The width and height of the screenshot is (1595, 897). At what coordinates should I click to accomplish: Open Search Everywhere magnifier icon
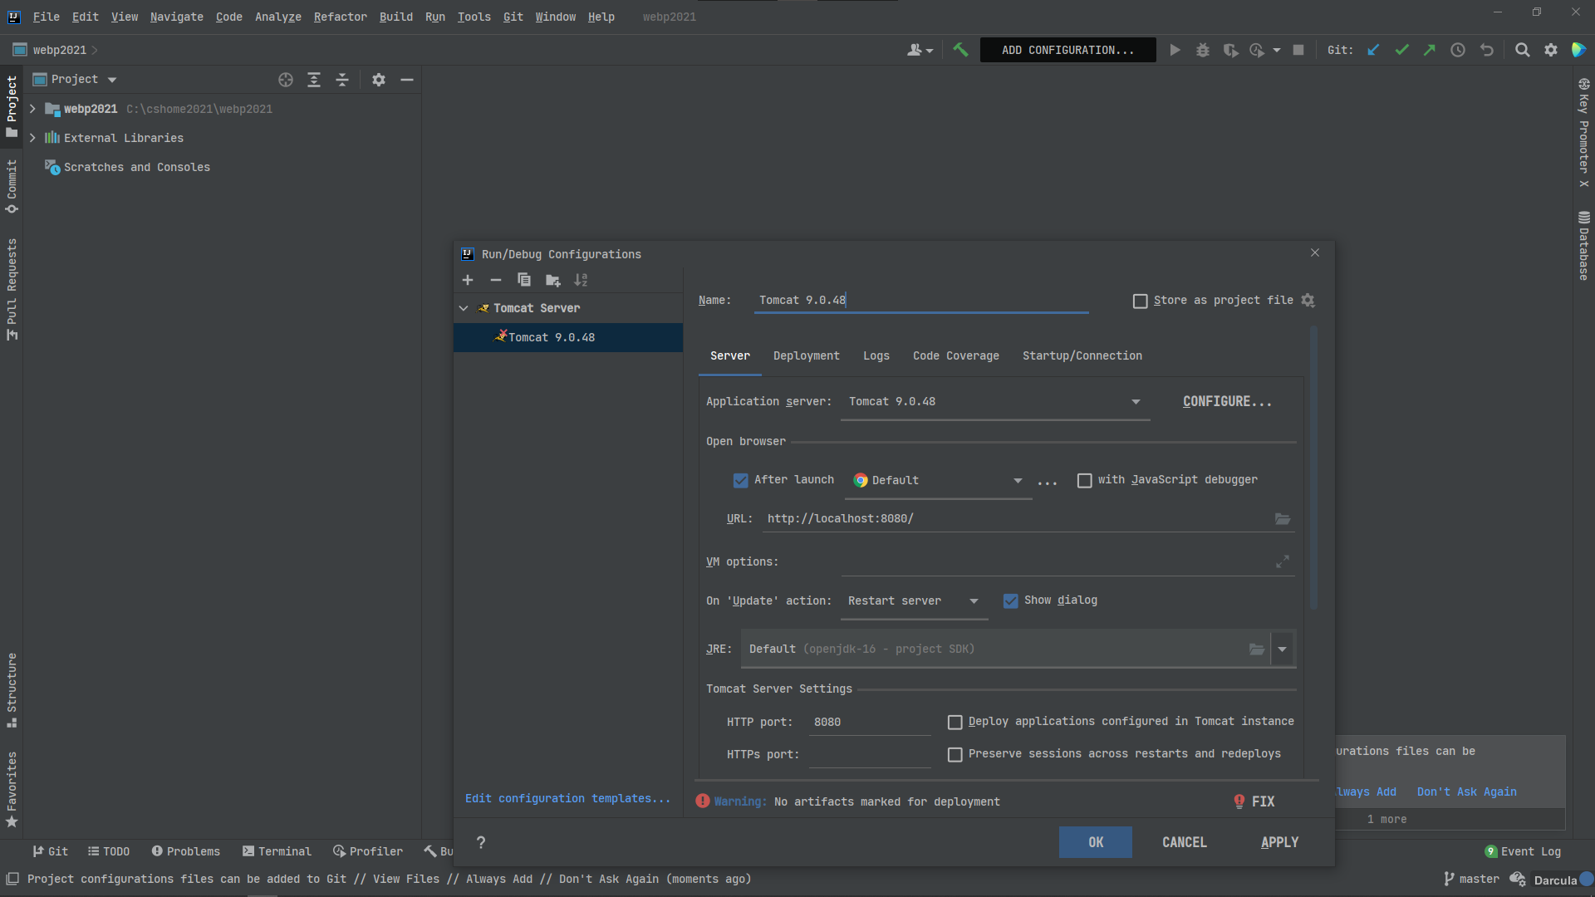(1522, 50)
